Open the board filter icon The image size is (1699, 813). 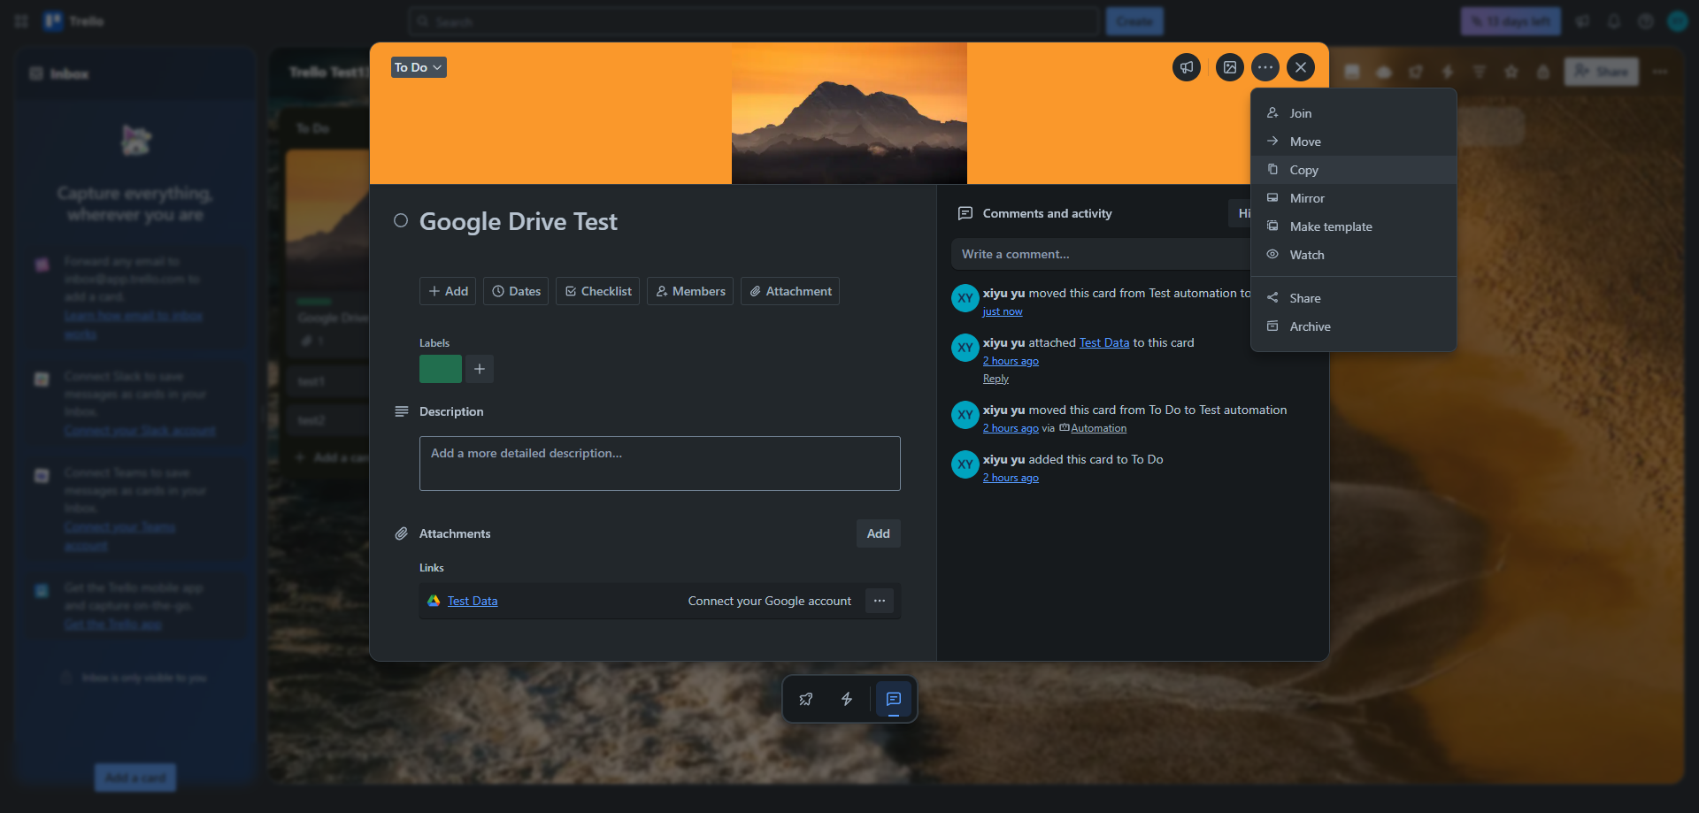click(x=1480, y=72)
